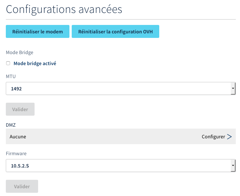Image resolution: width=240 pixels, height=196 pixels.
Task: Click the Aucune DMZ value text
Action: click(x=18, y=137)
